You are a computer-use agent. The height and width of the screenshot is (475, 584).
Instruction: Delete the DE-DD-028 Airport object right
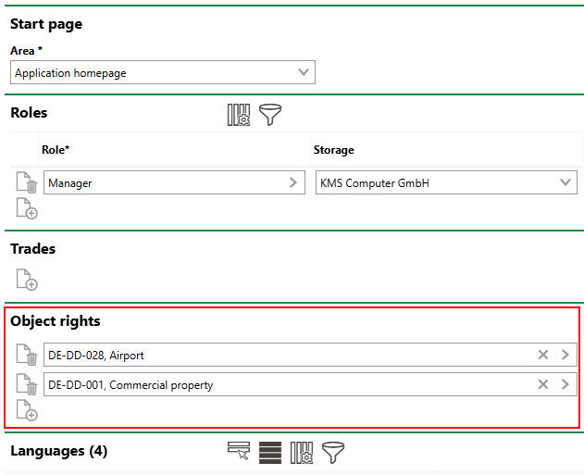coord(27,356)
